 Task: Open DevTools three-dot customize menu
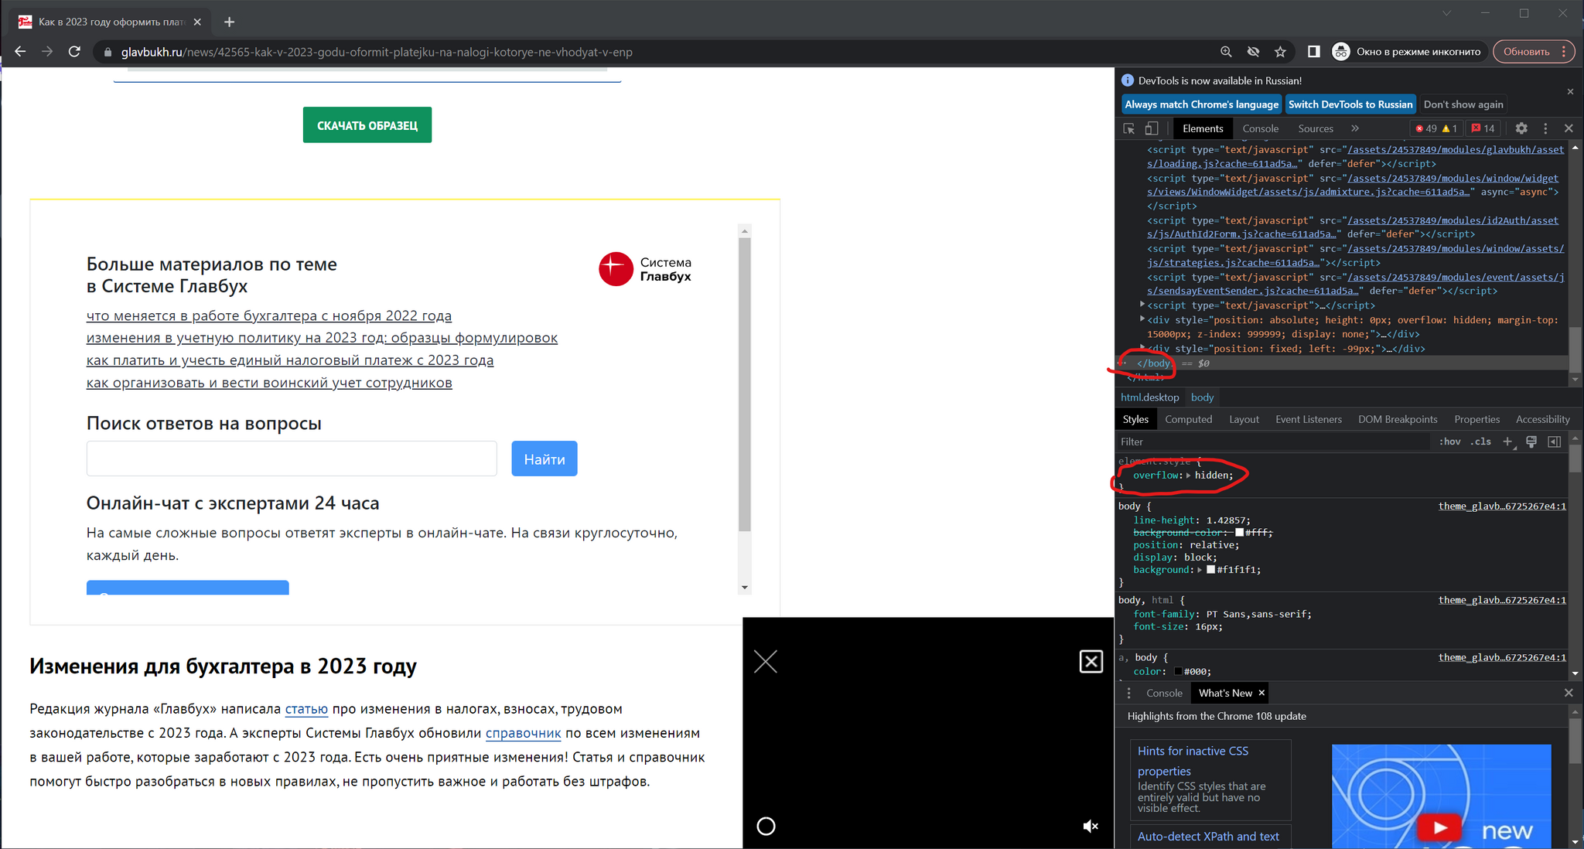coord(1545,128)
